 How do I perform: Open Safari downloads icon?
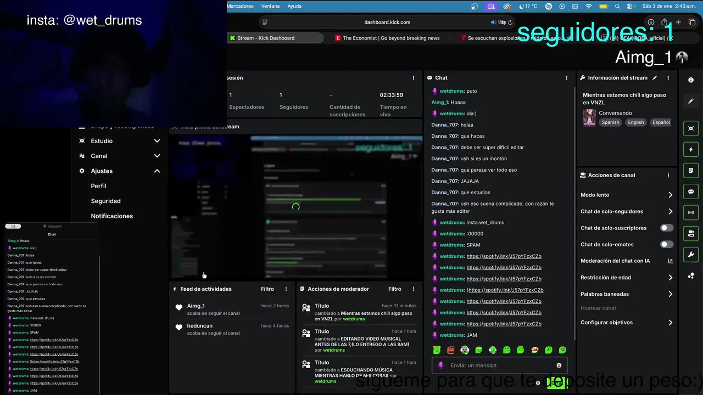650,22
